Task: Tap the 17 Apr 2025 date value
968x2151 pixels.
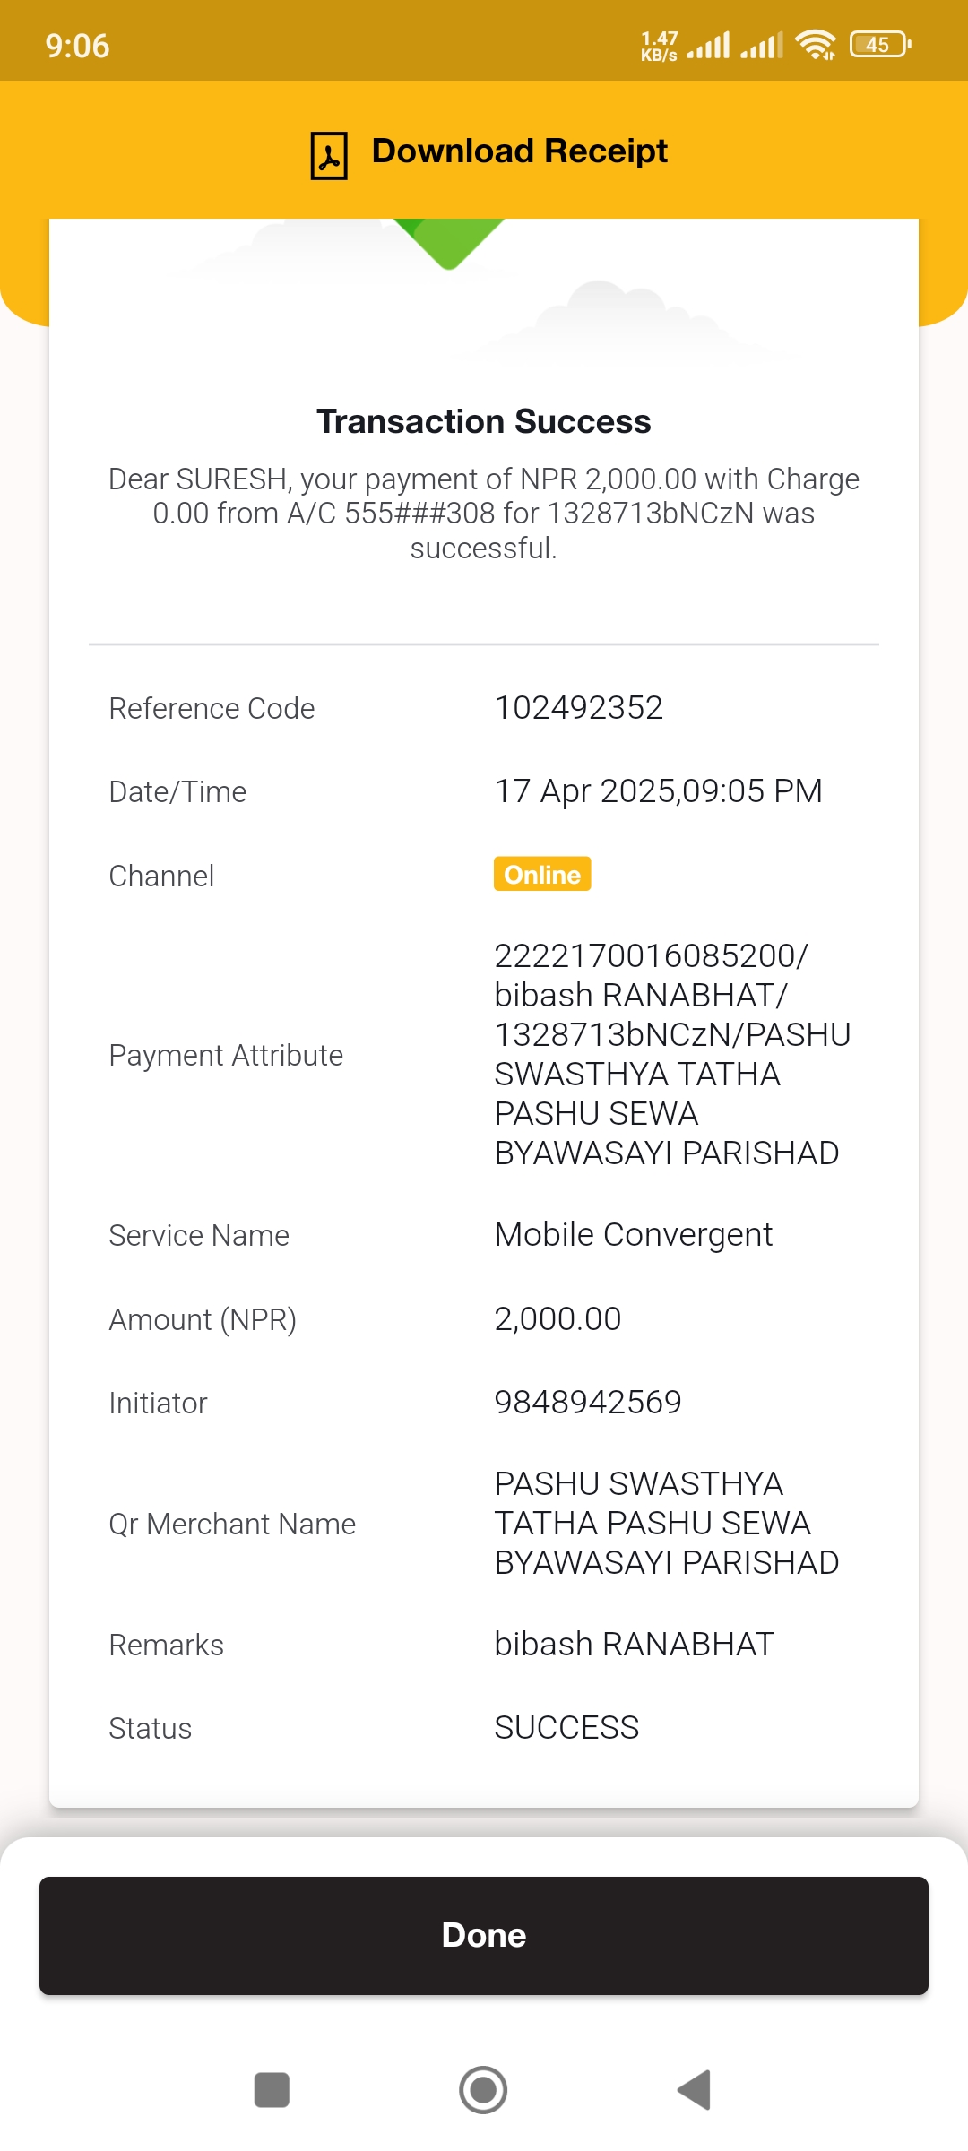Action: coord(659,791)
